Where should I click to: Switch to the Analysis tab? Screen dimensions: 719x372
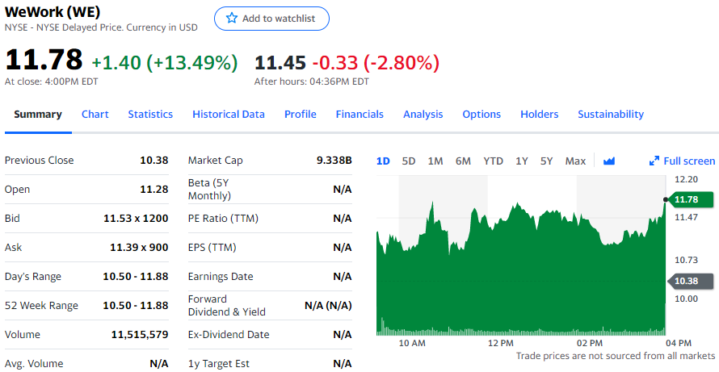(x=423, y=114)
